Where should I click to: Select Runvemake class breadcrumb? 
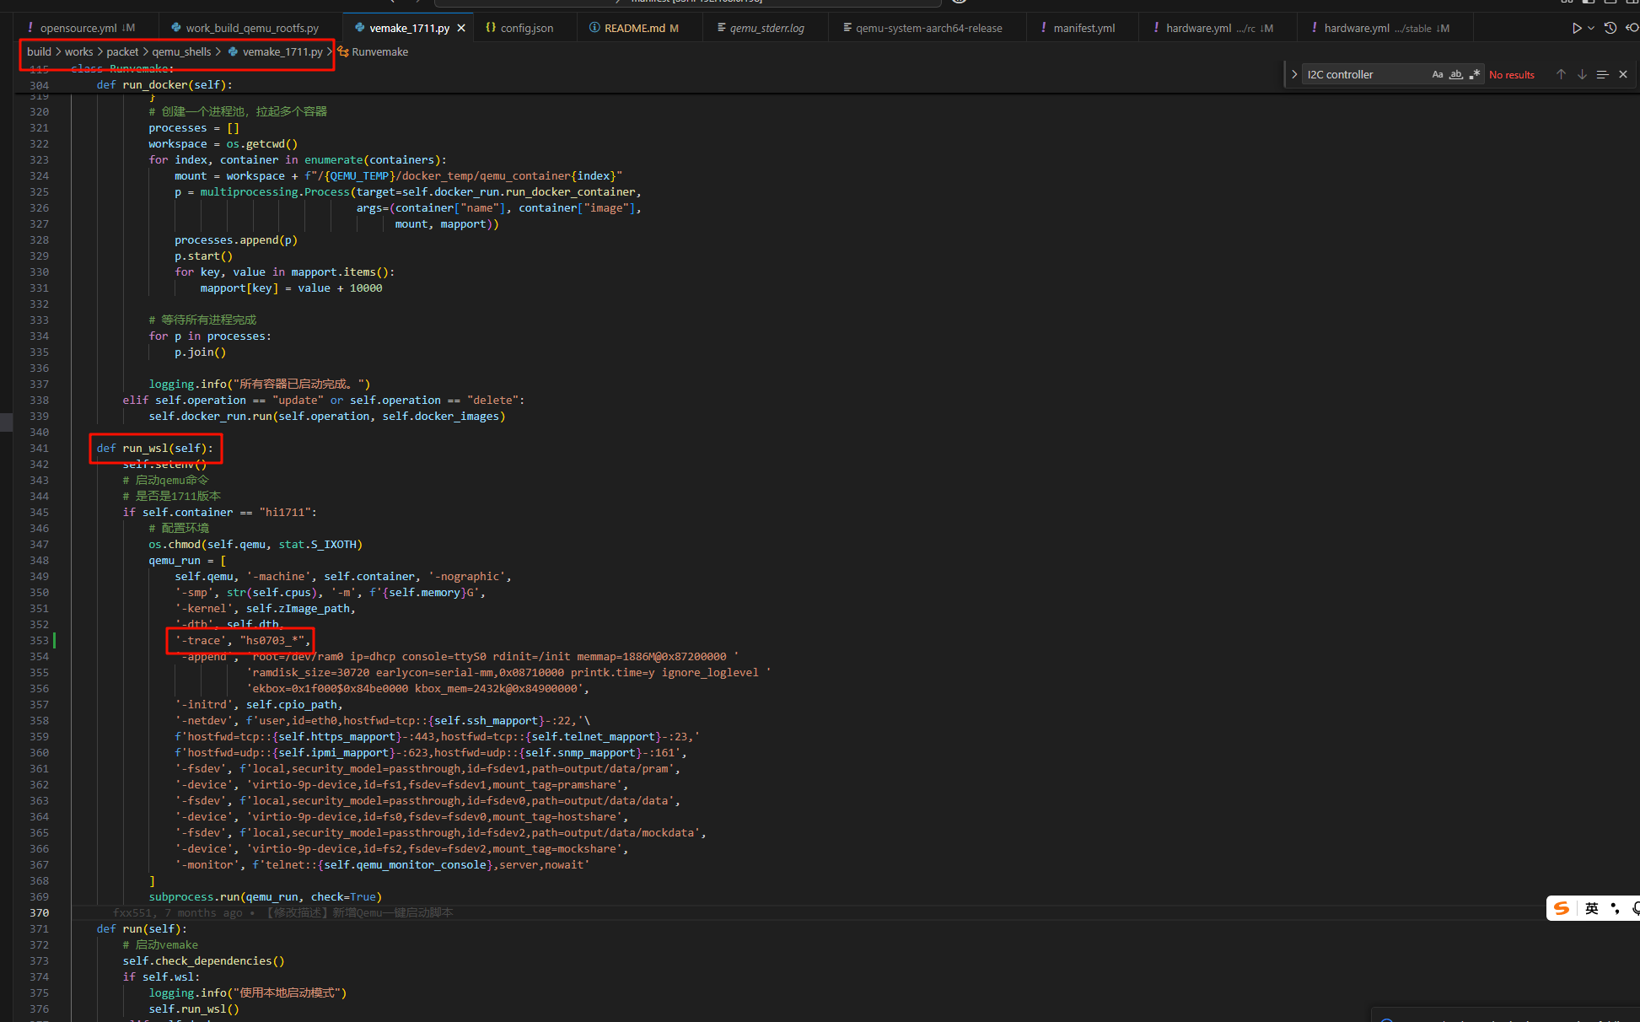pos(379,51)
